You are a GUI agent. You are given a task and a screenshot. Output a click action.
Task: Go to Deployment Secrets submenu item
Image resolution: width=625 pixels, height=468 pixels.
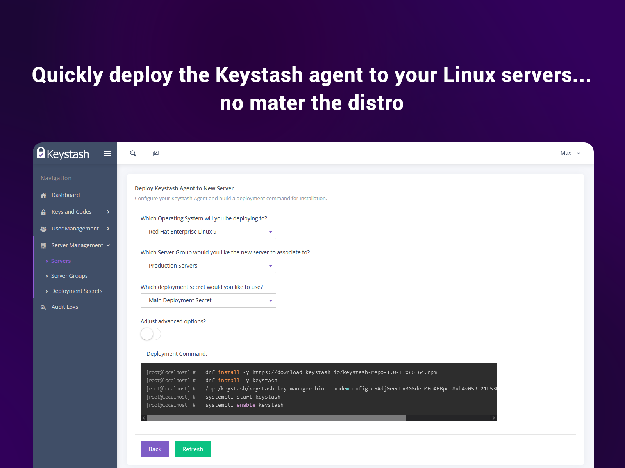tap(77, 291)
